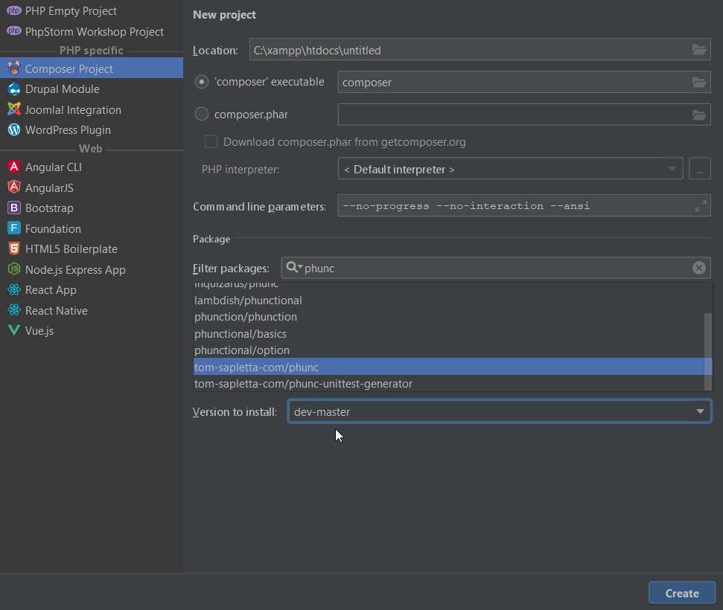Select WordPress Plugin project type
This screenshot has height=610, width=723.
92,130
